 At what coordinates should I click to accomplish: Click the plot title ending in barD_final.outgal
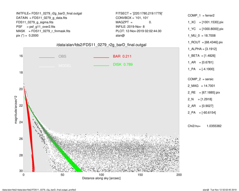[x=101, y=45]
